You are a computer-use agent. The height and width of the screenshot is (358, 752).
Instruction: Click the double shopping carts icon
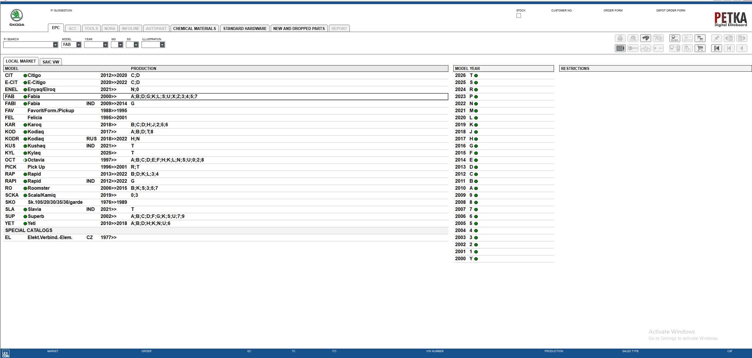point(700,38)
